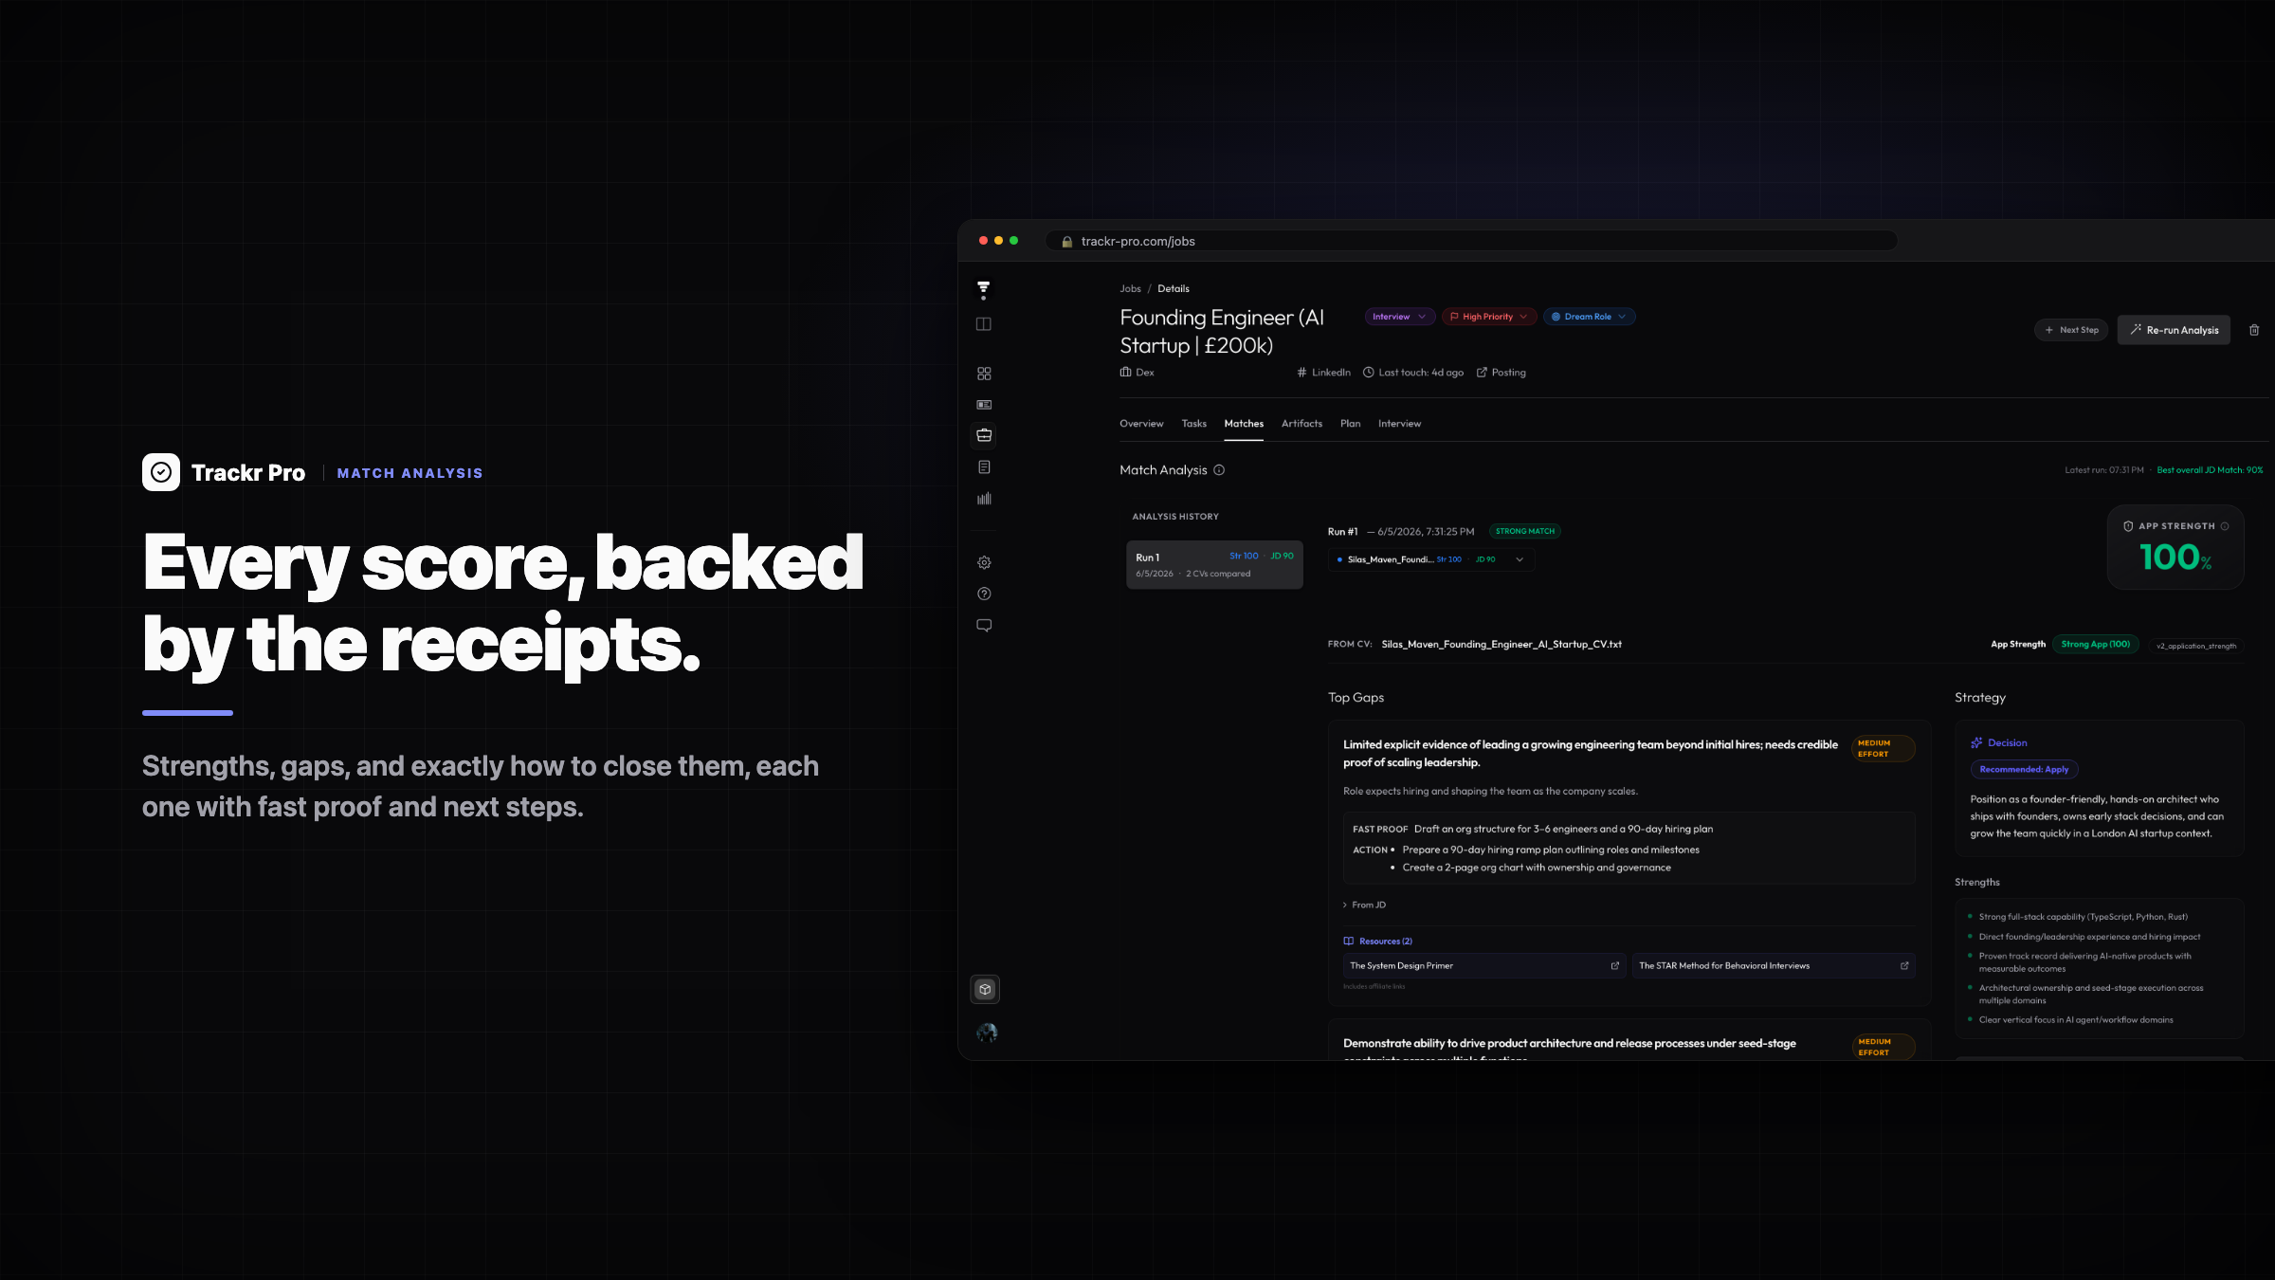Click strength 'Direct founding/leadership experience and hiring impact'

tap(2089, 937)
